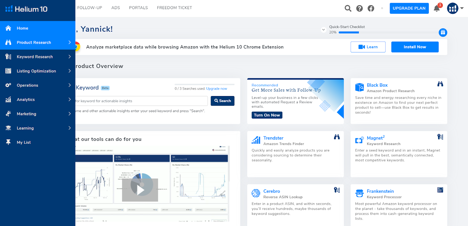468x226 pixels.
Task: Expand the Product Research submenu arrow
Action: pos(70,42)
